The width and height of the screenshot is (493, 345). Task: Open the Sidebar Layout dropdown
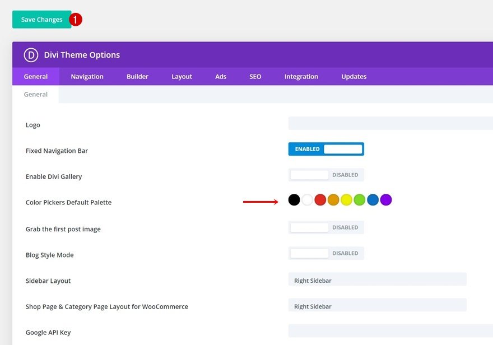(x=377, y=279)
